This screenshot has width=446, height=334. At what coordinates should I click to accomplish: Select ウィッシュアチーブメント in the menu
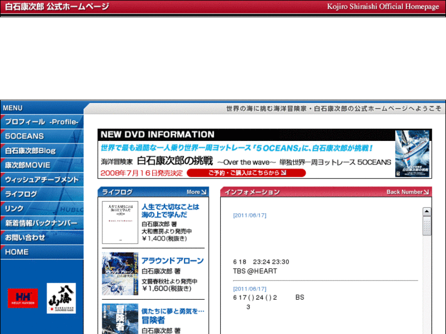[x=42, y=180]
